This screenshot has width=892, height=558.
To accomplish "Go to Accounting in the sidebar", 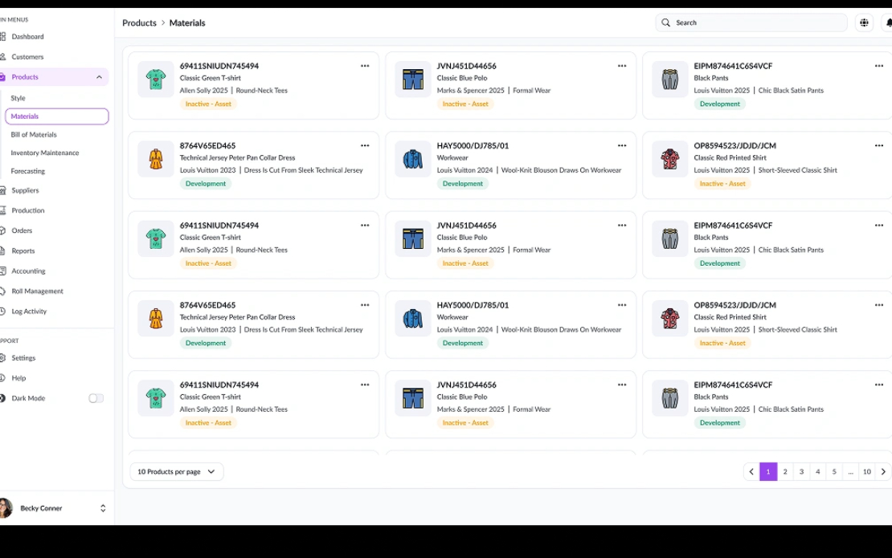I will (x=28, y=271).
